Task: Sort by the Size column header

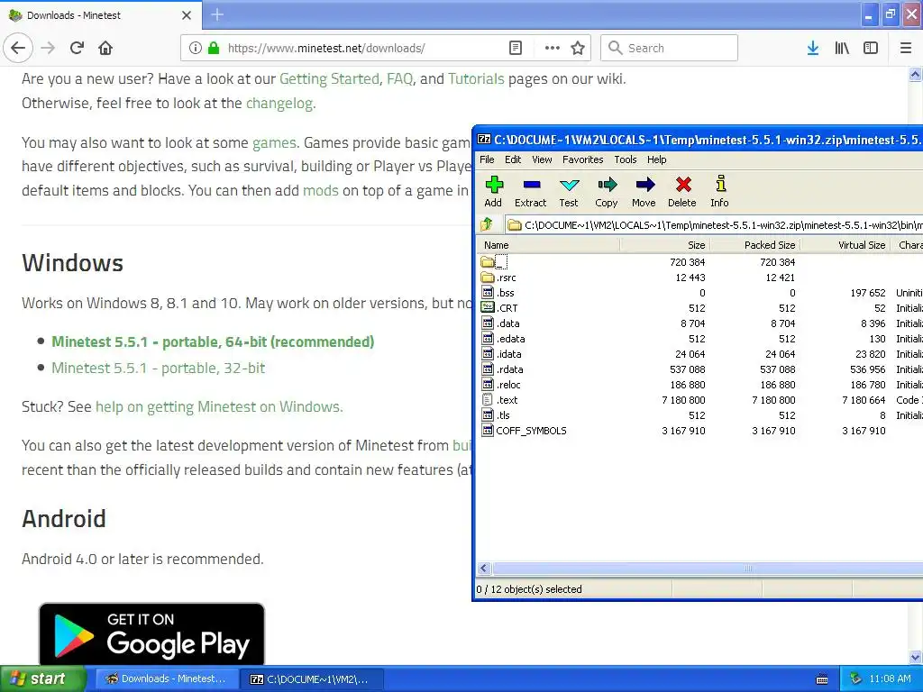Action: [664, 245]
